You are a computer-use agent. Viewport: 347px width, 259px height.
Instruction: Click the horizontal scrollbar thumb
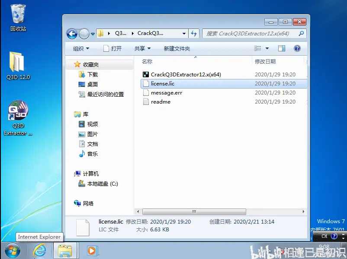coord(194,212)
